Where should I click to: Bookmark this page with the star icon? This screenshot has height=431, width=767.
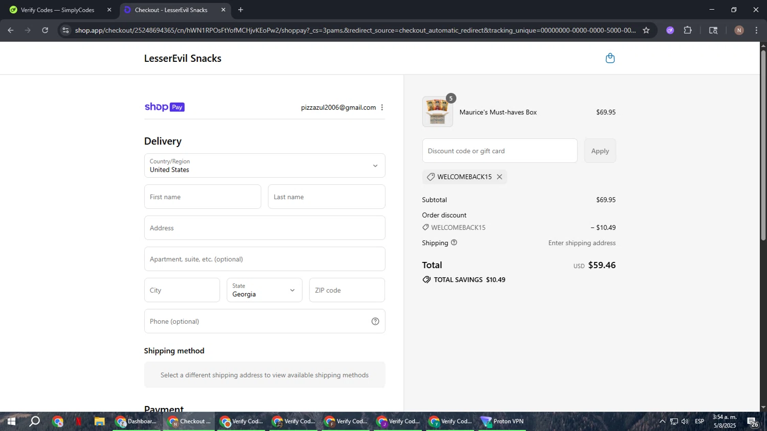pos(646,30)
